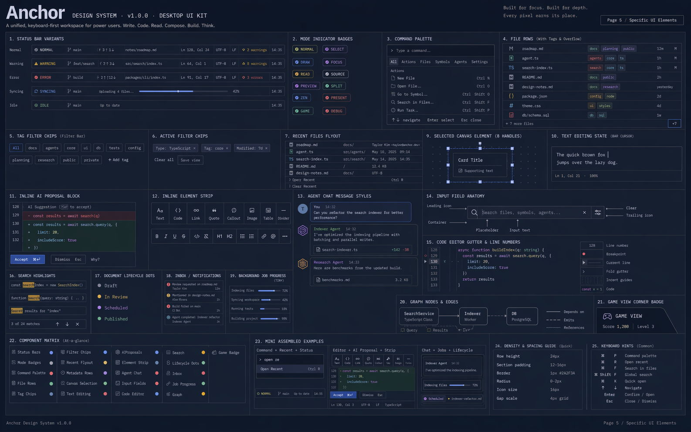Insert a Callout block from element strip
Image resolution: width=691 pixels, height=432 pixels.
tap(234, 213)
